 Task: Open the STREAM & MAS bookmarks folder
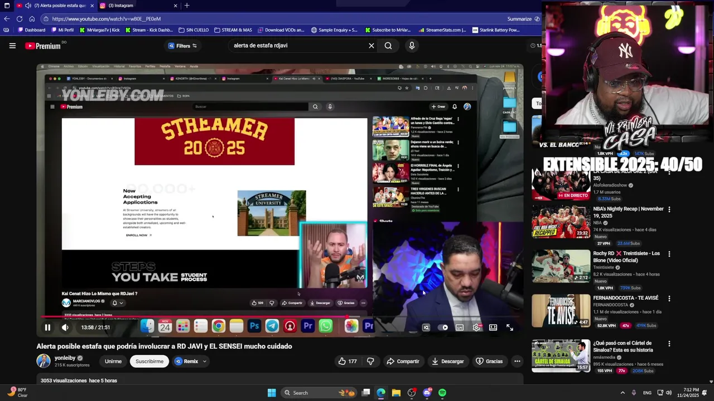pyautogui.click(x=233, y=30)
